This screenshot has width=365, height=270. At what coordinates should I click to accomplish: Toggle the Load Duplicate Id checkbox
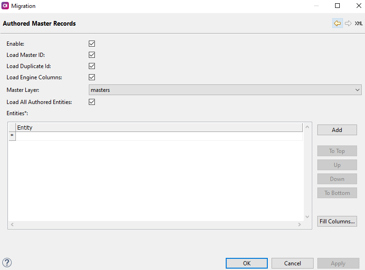pos(92,66)
